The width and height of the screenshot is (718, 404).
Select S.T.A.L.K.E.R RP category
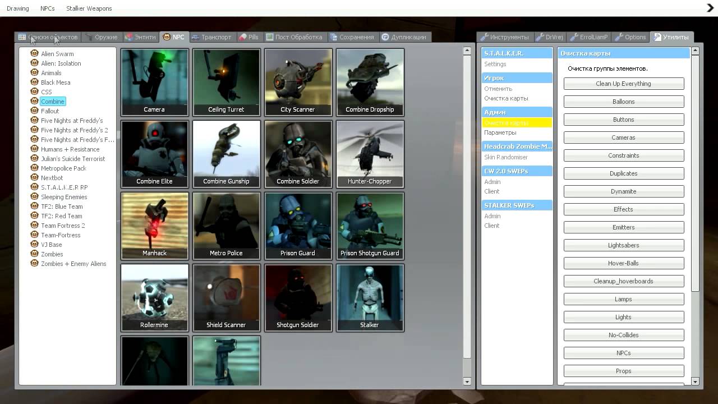[64, 187]
